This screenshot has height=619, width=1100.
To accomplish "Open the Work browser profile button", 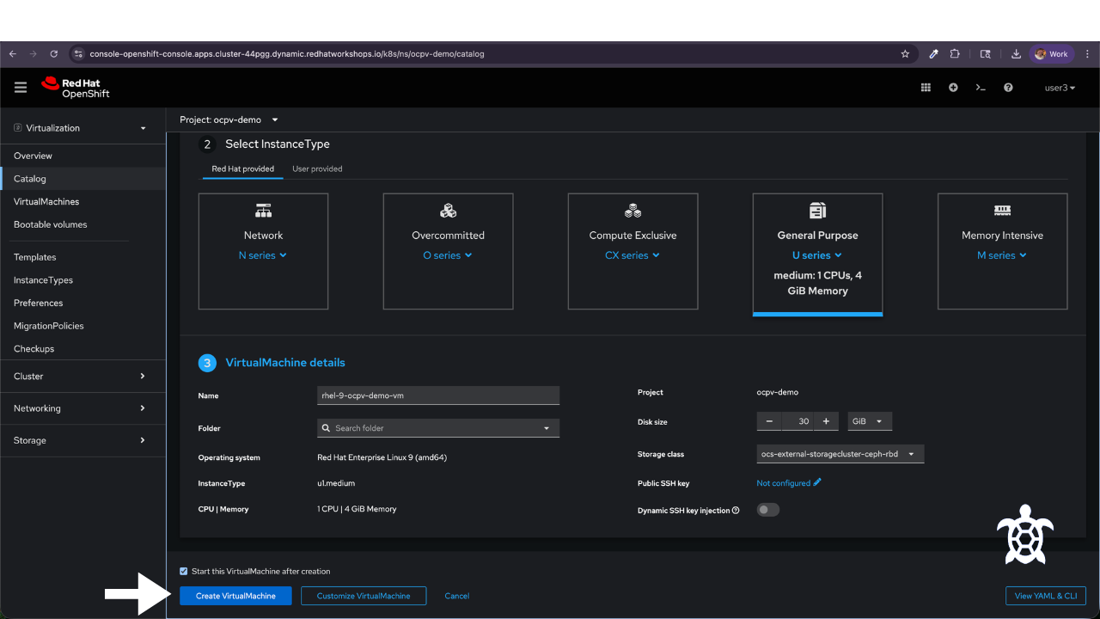I will pyautogui.click(x=1052, y=53).
